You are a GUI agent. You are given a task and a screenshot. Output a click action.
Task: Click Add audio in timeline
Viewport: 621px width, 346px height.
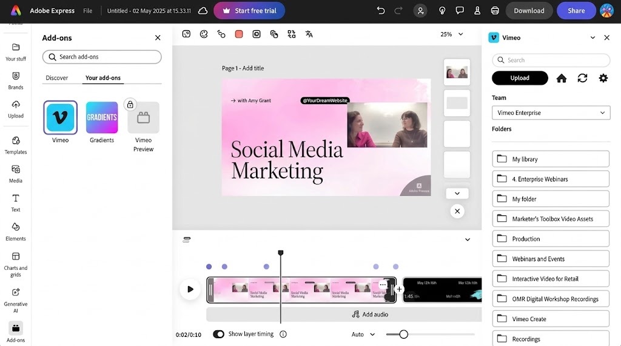click(x=370, y=315)
